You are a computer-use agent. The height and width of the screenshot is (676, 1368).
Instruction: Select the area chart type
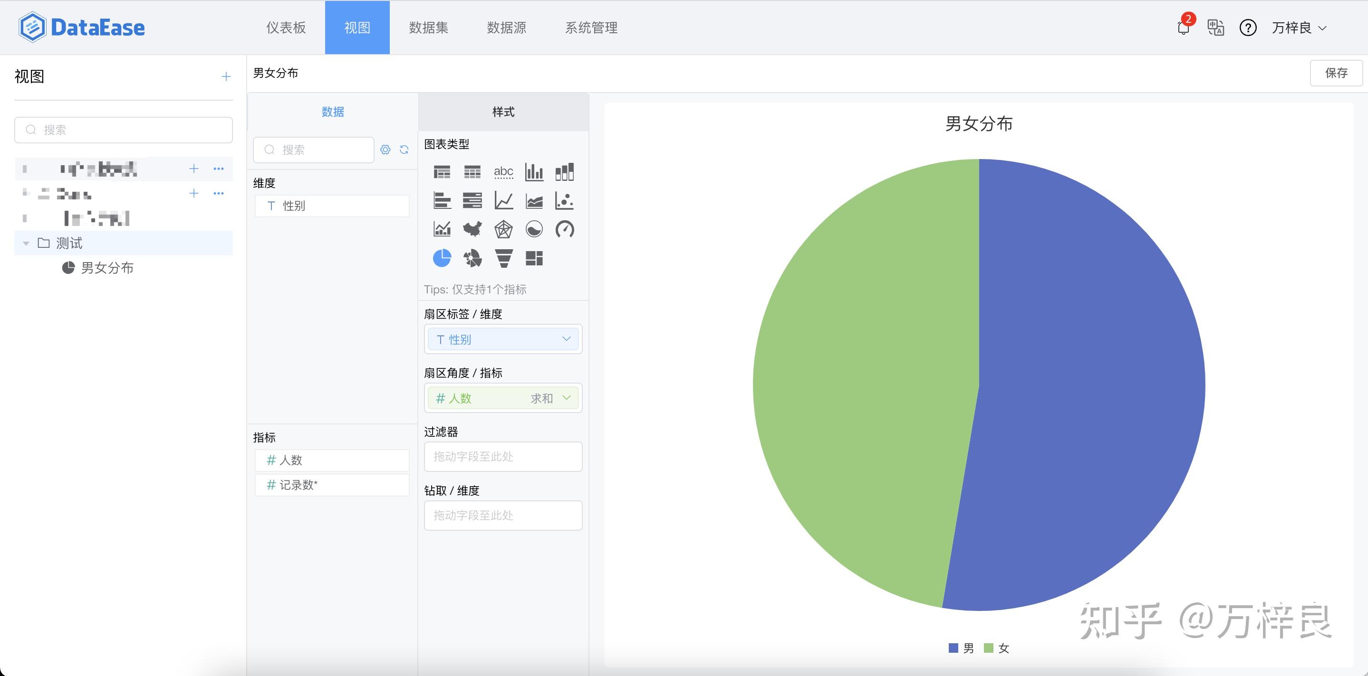(534, 200)
